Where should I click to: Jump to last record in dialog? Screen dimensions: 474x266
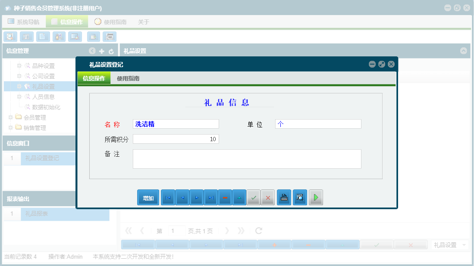point(211,198)
